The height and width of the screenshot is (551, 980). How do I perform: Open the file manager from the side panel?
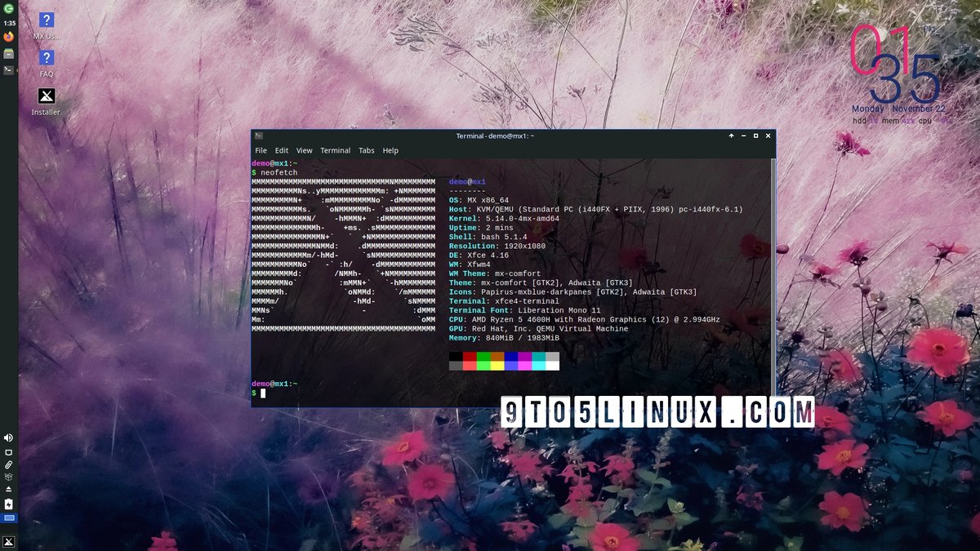coord(8,54)
